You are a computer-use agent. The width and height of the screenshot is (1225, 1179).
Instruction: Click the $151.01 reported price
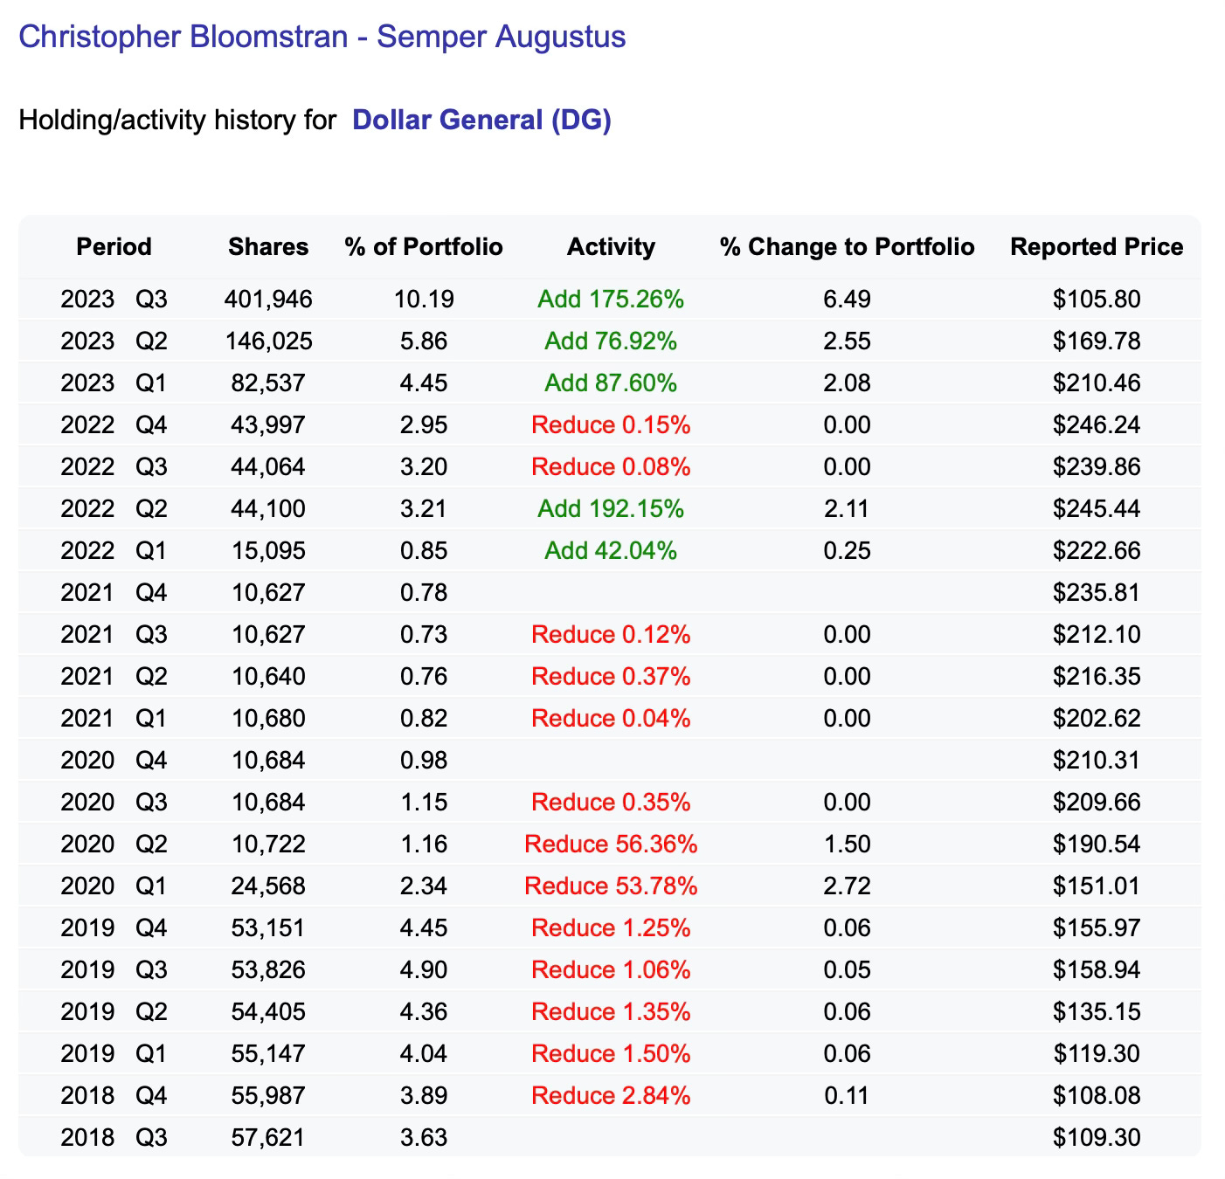tap(1097, 886)
